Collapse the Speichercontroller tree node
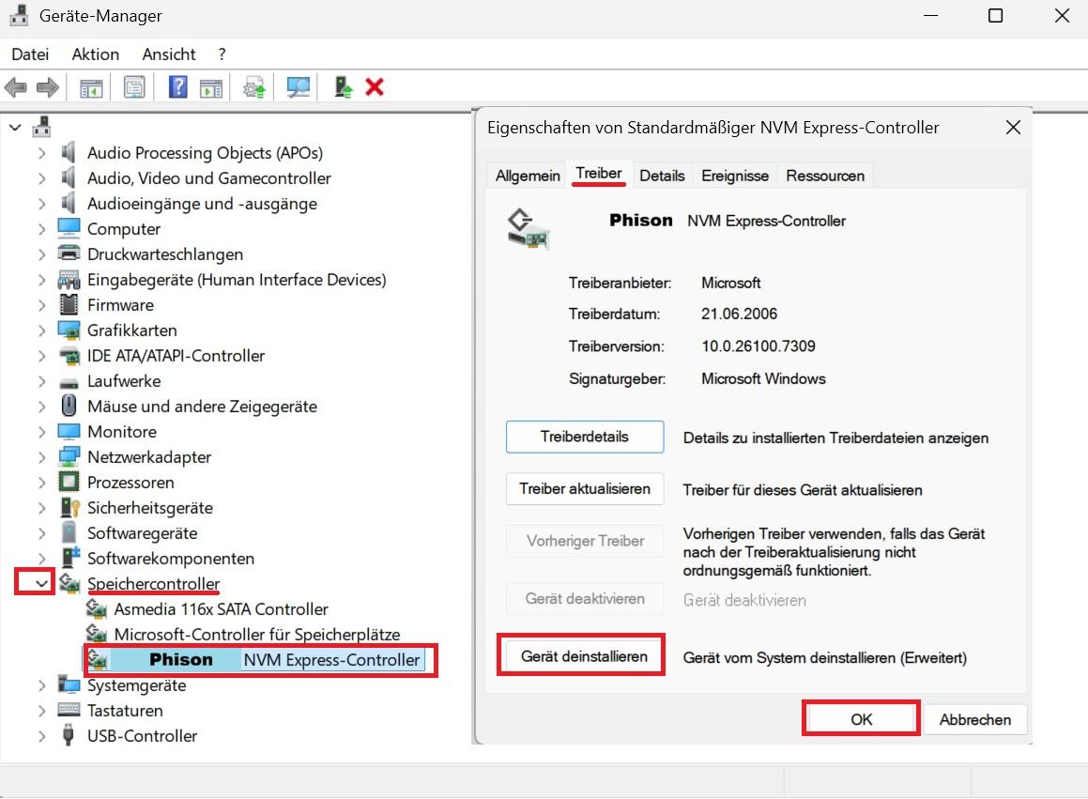 (41, 583)
